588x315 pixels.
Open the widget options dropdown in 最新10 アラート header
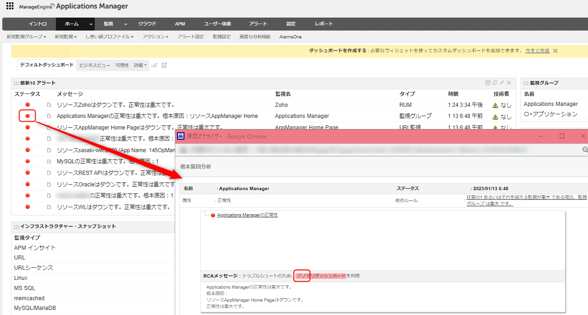point(488,83)
